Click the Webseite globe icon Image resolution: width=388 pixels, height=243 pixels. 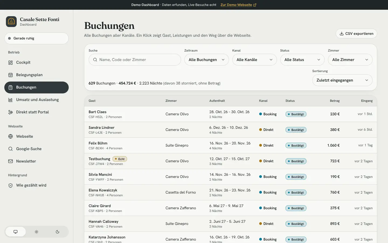pyautogui.click(x=11, y=137)
